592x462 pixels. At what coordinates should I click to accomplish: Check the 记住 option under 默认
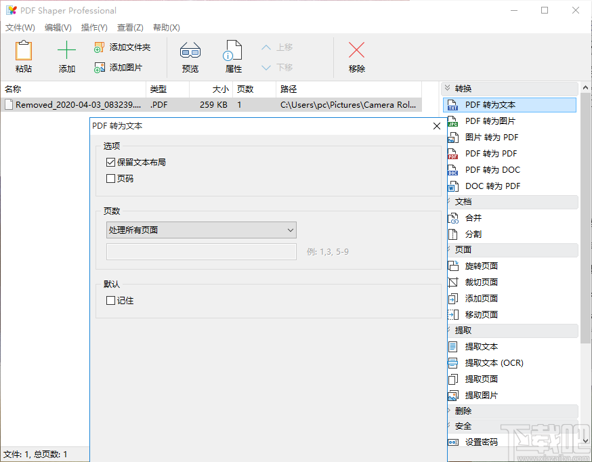[111, 300]
